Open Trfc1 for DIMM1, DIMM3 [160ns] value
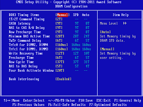Image resolution: width=143 pixels, height=107 pixels. (x=62, y=49)
